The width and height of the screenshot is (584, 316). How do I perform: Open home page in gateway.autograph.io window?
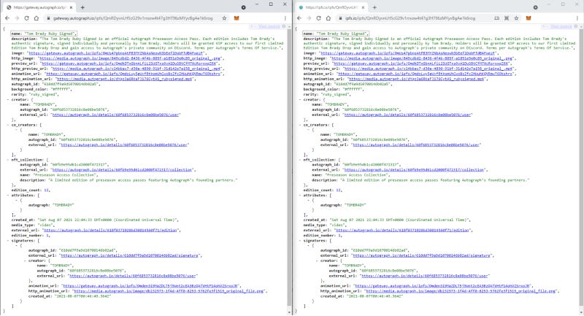click(36, 18)
